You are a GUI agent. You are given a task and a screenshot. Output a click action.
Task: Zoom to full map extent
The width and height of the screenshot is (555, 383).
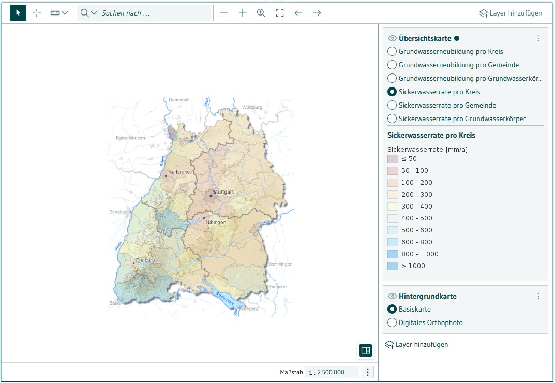[280, 13]
